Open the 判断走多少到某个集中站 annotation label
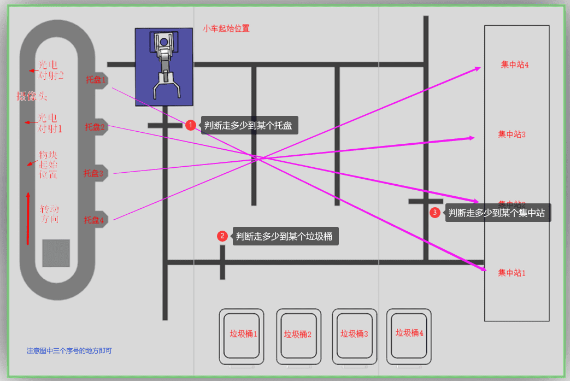Image resolution: width=570 pixels, height=381 pixels. (497, 213)
